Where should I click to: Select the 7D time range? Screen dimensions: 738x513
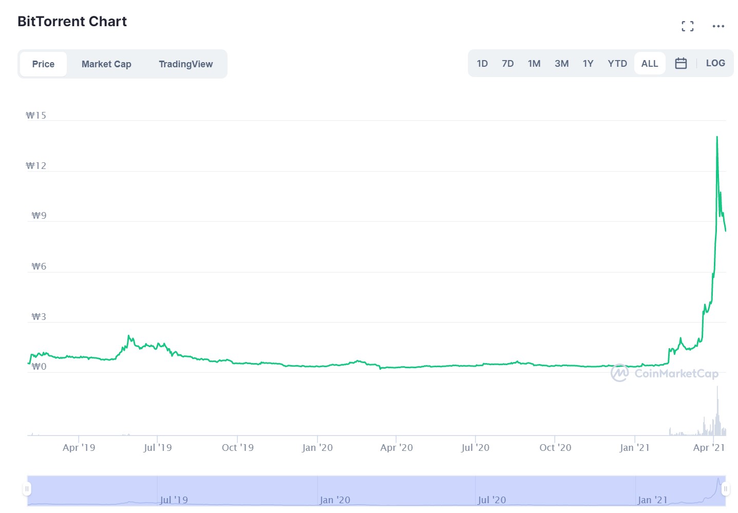[508, 64]
